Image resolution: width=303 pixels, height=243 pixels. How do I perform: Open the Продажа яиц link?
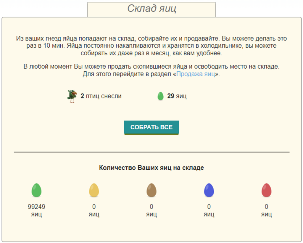pyautogui.click(x=196, y=74)
